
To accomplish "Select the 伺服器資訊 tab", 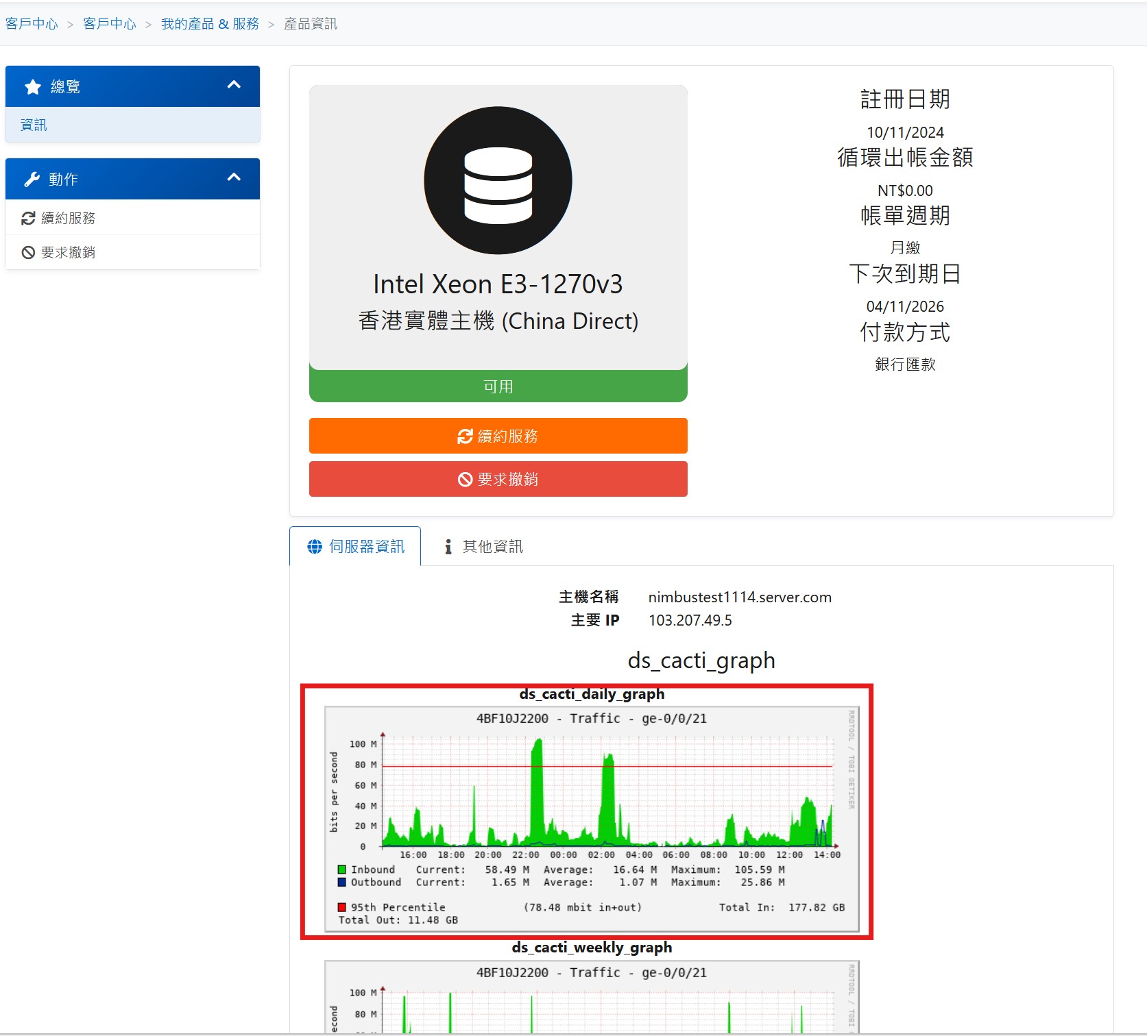I will pos(367,546).
